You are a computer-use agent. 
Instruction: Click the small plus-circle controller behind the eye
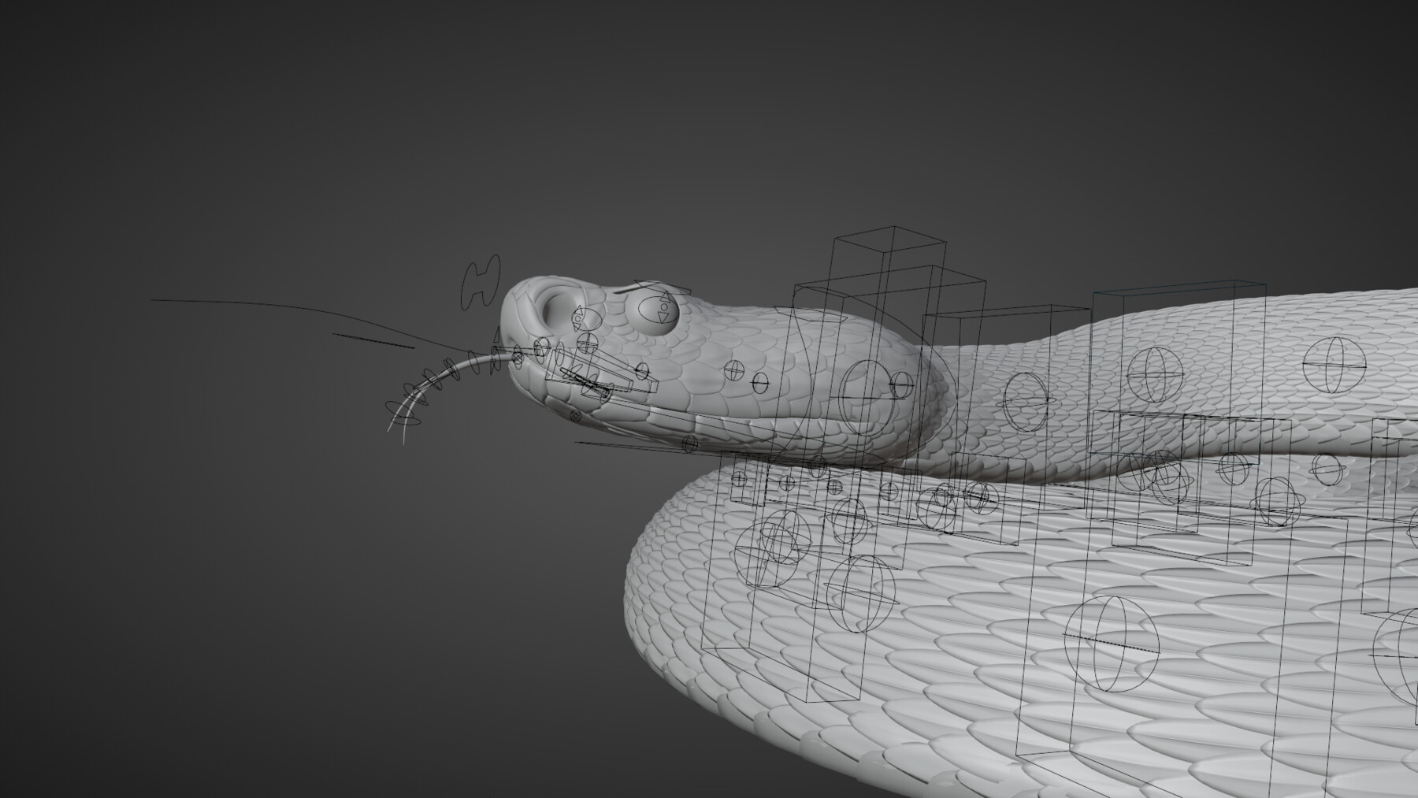point(734,369)
